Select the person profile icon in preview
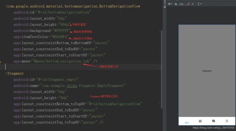 tap(227, 121)
